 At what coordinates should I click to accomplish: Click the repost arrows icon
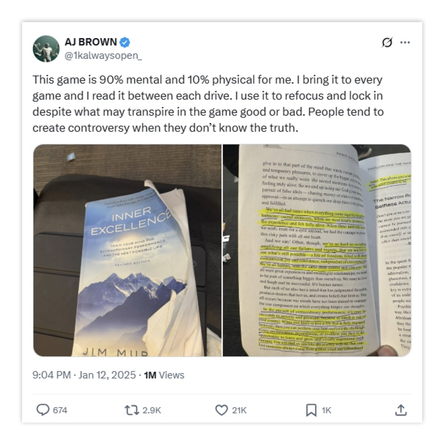click(x=132, y=410)
